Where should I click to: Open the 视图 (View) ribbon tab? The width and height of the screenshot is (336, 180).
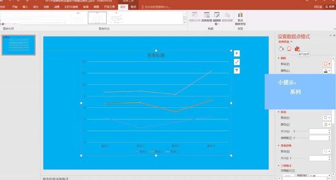pos(96,7)
